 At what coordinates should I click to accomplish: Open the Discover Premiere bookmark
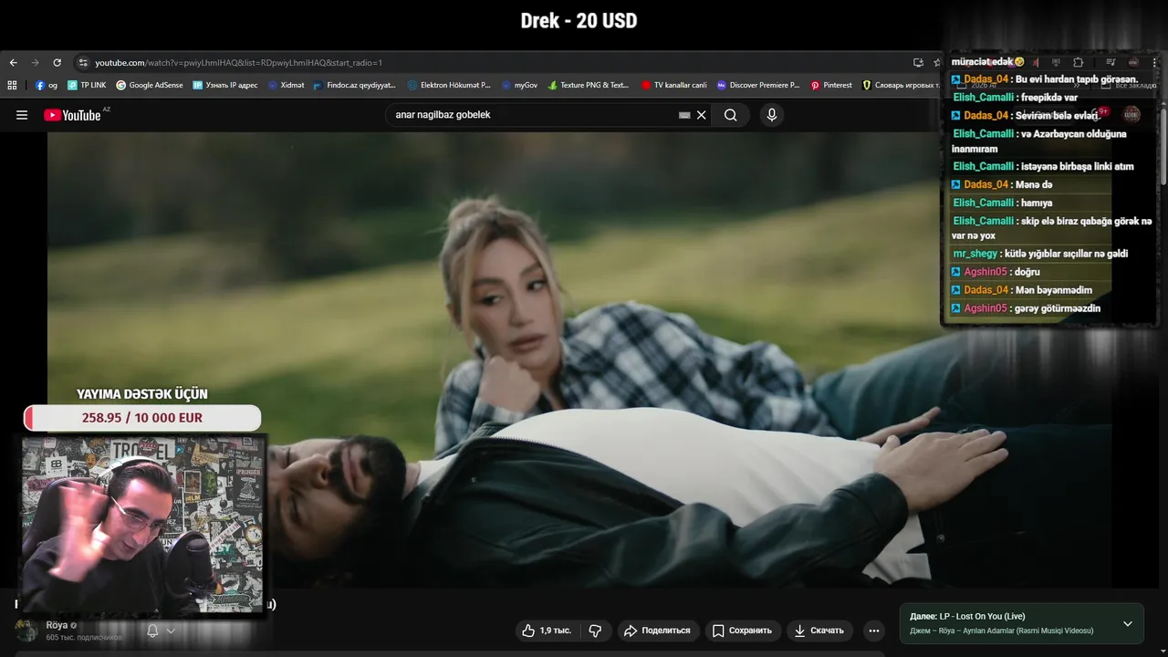[x=758, y=85]
